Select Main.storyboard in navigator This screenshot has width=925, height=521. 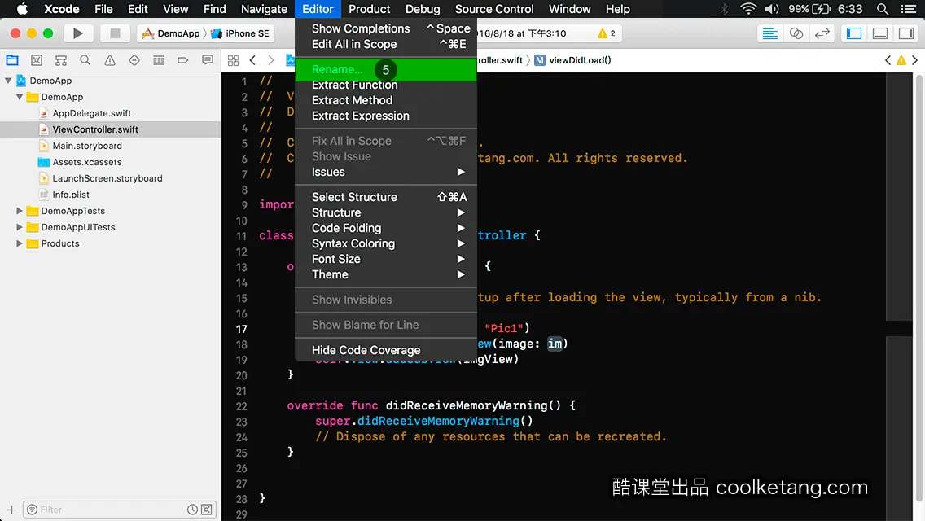click(x=86, y=146)
